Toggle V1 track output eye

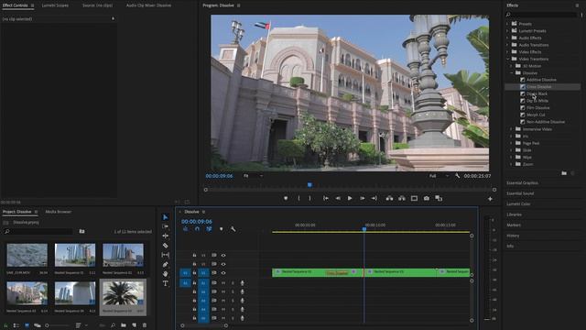point(223,273)
